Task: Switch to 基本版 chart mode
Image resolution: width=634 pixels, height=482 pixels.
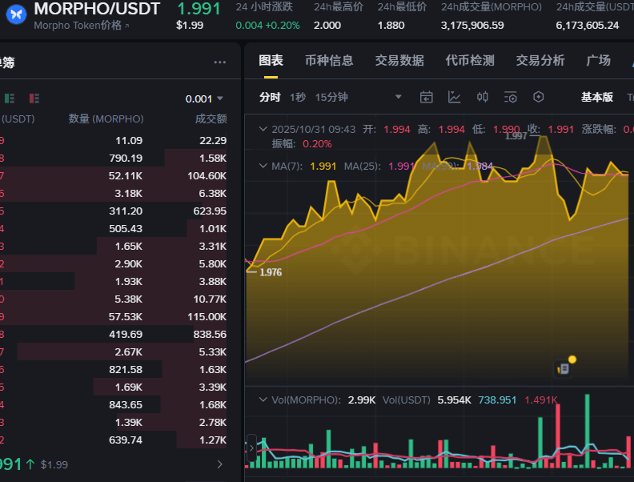Action: pyautogui.click(x=597, y=97)
